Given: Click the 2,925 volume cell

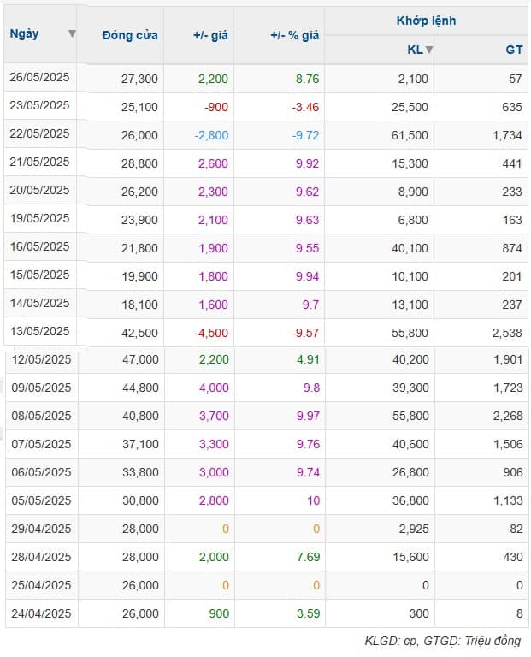Looking at the screenshot, I should [411, 529].
